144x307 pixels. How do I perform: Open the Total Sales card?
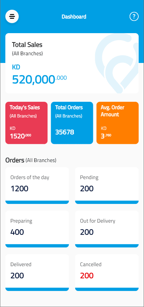(x=72, y=63)
